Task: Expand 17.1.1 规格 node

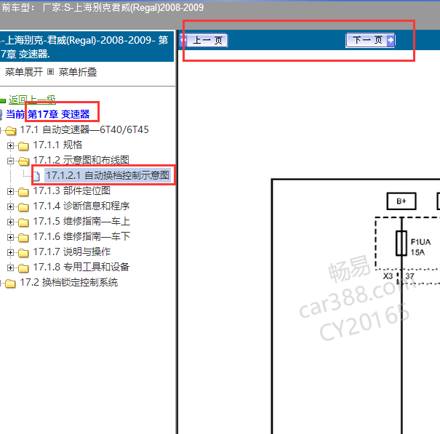Action: 10,145
